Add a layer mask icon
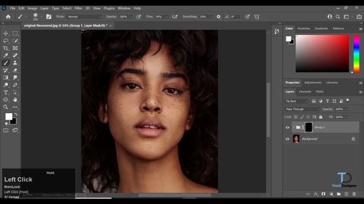 tap(324, 194)
